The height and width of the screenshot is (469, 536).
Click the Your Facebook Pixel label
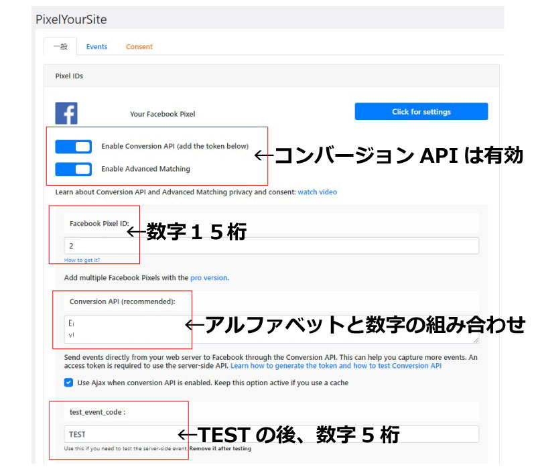click(163, 114)
